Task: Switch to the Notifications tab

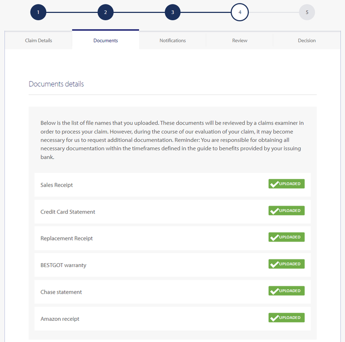Action: (x=172, y=40)
